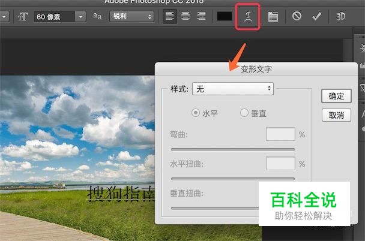
Task: Click the 水平扭曲 slider track
Action: [233, 179]
